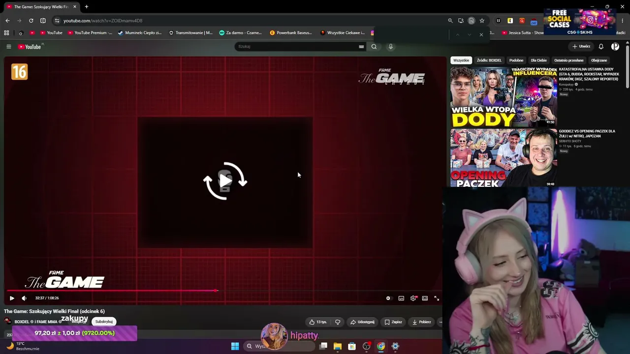The width and height of the screenshot is (630, 354).
Task: Open the Transmitowanie bookmark
Action: (x=191, y=33)
